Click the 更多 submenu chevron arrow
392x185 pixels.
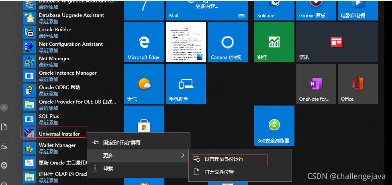pyautogui.click(x=183, y=155)
